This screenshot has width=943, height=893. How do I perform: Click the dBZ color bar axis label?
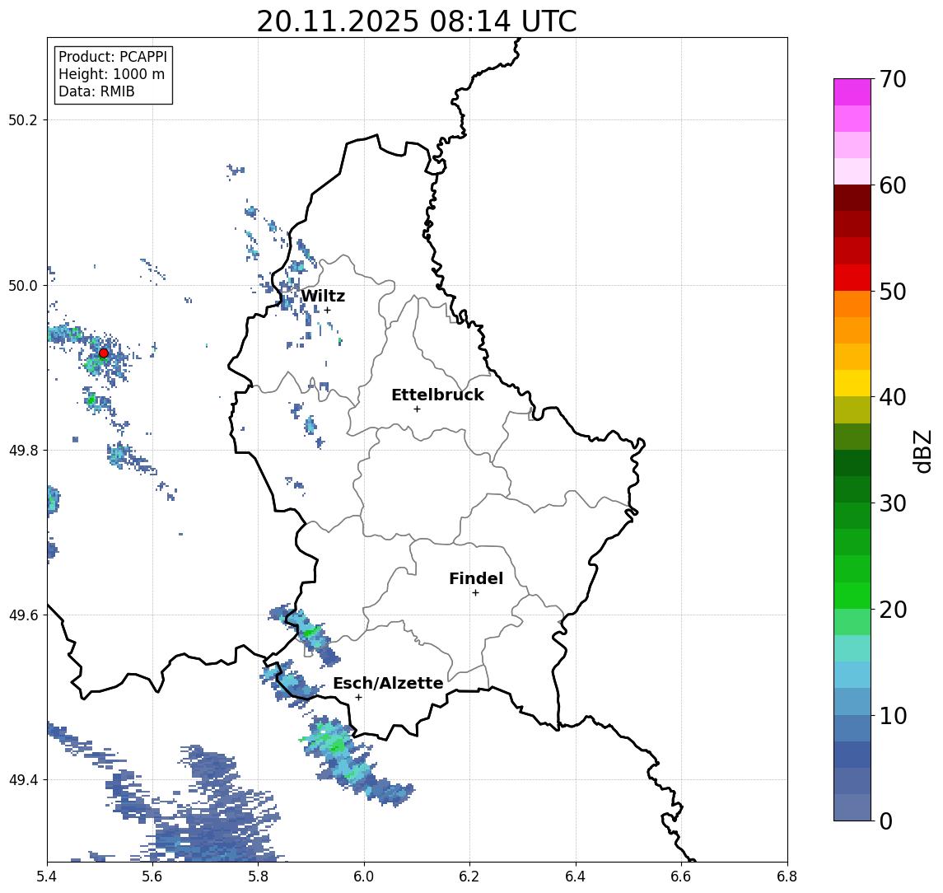(x=922, y=451)
